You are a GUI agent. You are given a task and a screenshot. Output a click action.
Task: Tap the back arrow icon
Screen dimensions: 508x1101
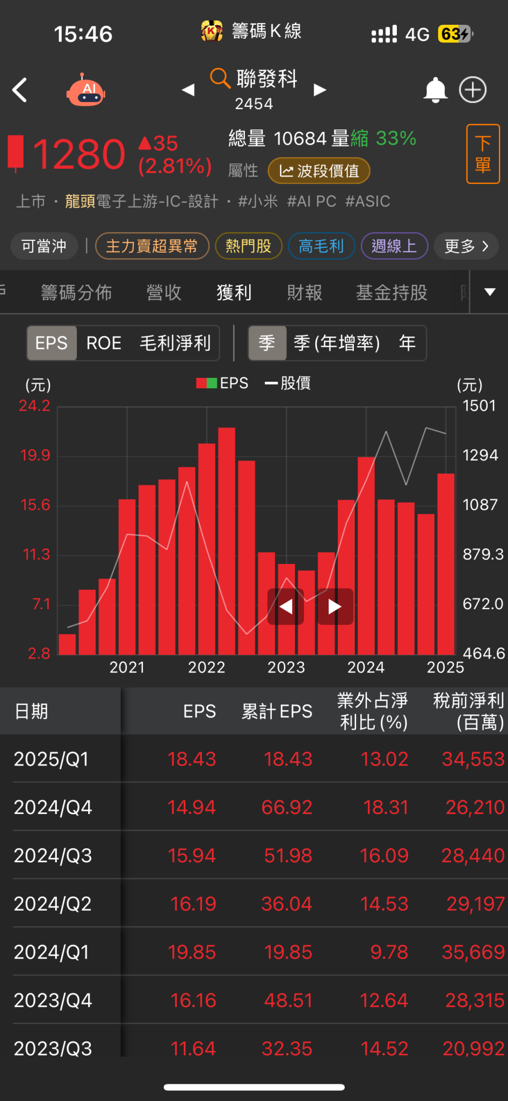click(x=20, y=90)
